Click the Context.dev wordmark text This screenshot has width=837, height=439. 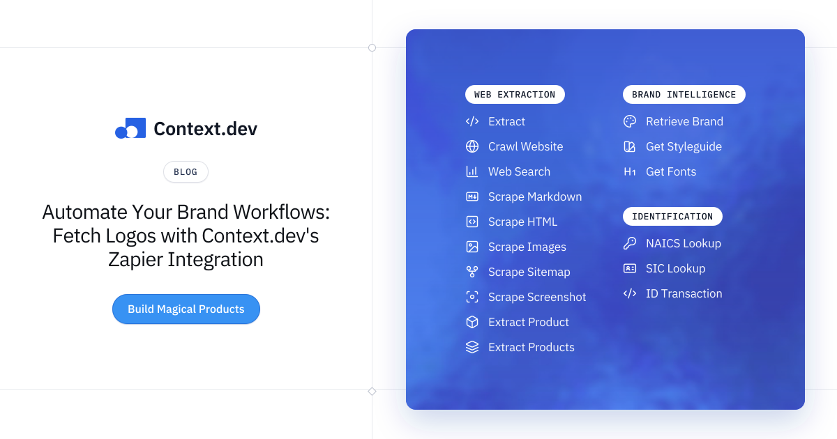(x=205, y=128)
